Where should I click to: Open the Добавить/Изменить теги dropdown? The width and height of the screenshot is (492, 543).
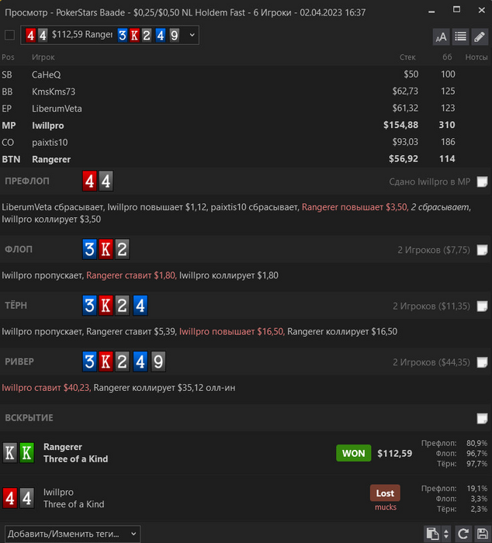(72, 534)
